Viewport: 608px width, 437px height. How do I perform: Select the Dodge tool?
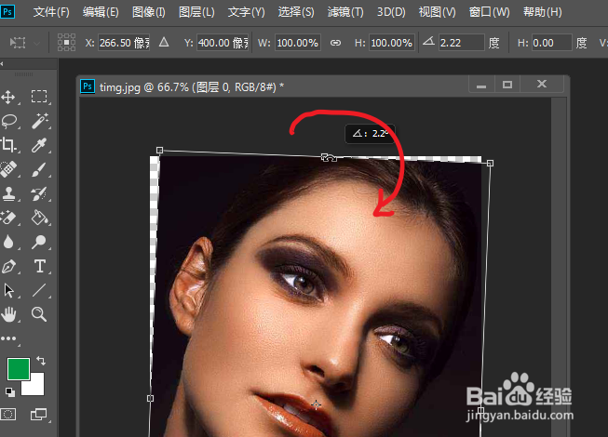tap(39, 242)
